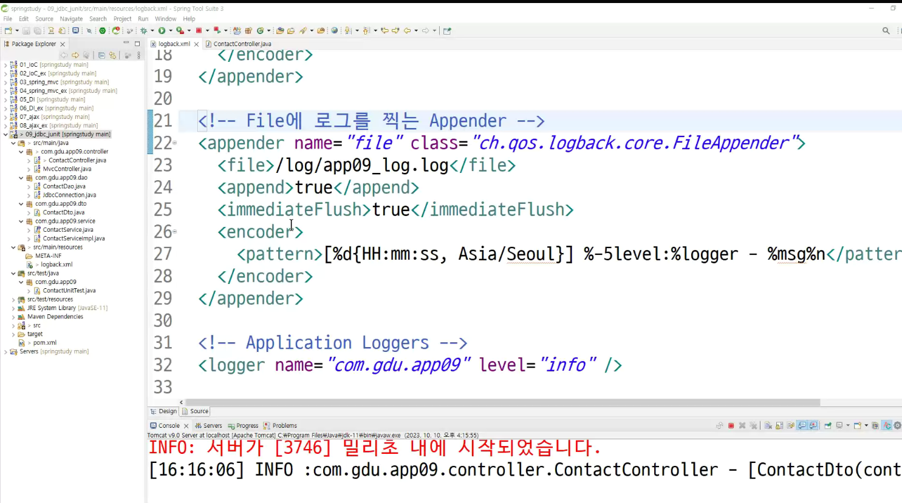The height and width of the screenshot is (503, 902).
Task: Close the logback.xml editor tab
Action: pos(196,44)
